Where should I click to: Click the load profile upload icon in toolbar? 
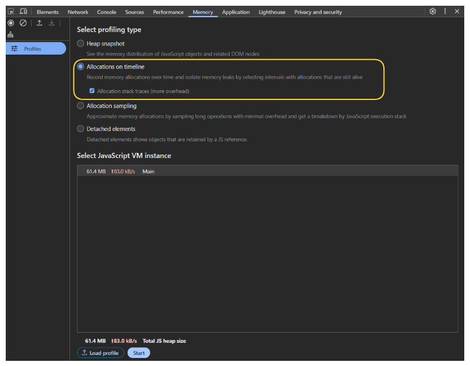[x=39, y=23]
